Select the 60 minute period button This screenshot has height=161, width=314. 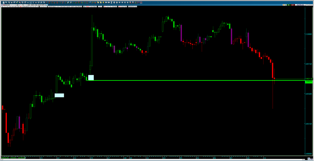(21, 7)
